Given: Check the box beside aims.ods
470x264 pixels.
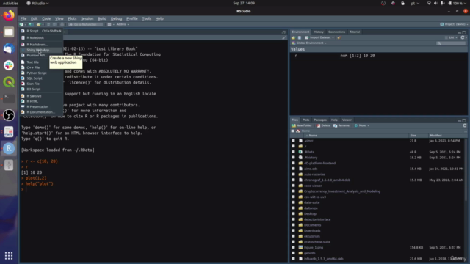Looking at the screenshot, I should [294, 169].
